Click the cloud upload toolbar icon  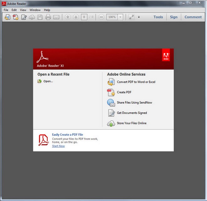coord(32,17)
